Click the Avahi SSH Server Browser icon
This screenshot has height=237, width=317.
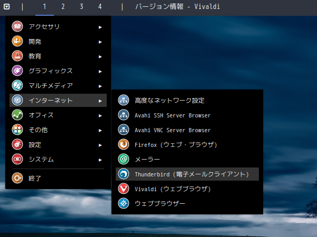coord(124,115)
